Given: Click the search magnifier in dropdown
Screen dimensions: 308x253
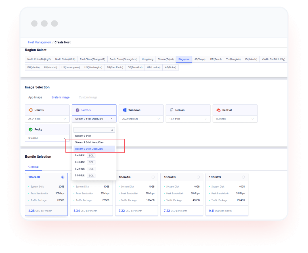Looking at the screenshot, I should click(112, 130).
